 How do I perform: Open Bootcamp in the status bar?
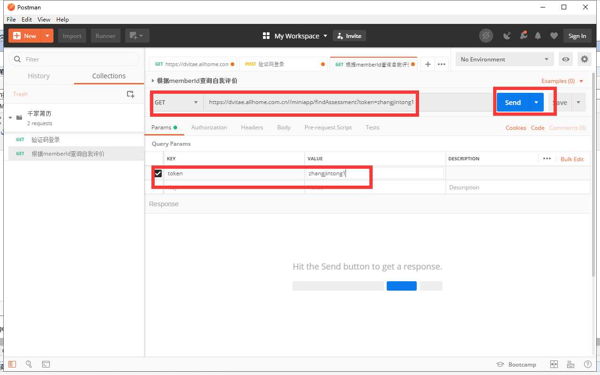[516, 364]
